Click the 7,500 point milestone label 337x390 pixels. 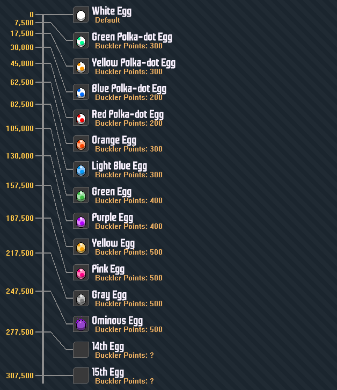(x=24, y=23)
